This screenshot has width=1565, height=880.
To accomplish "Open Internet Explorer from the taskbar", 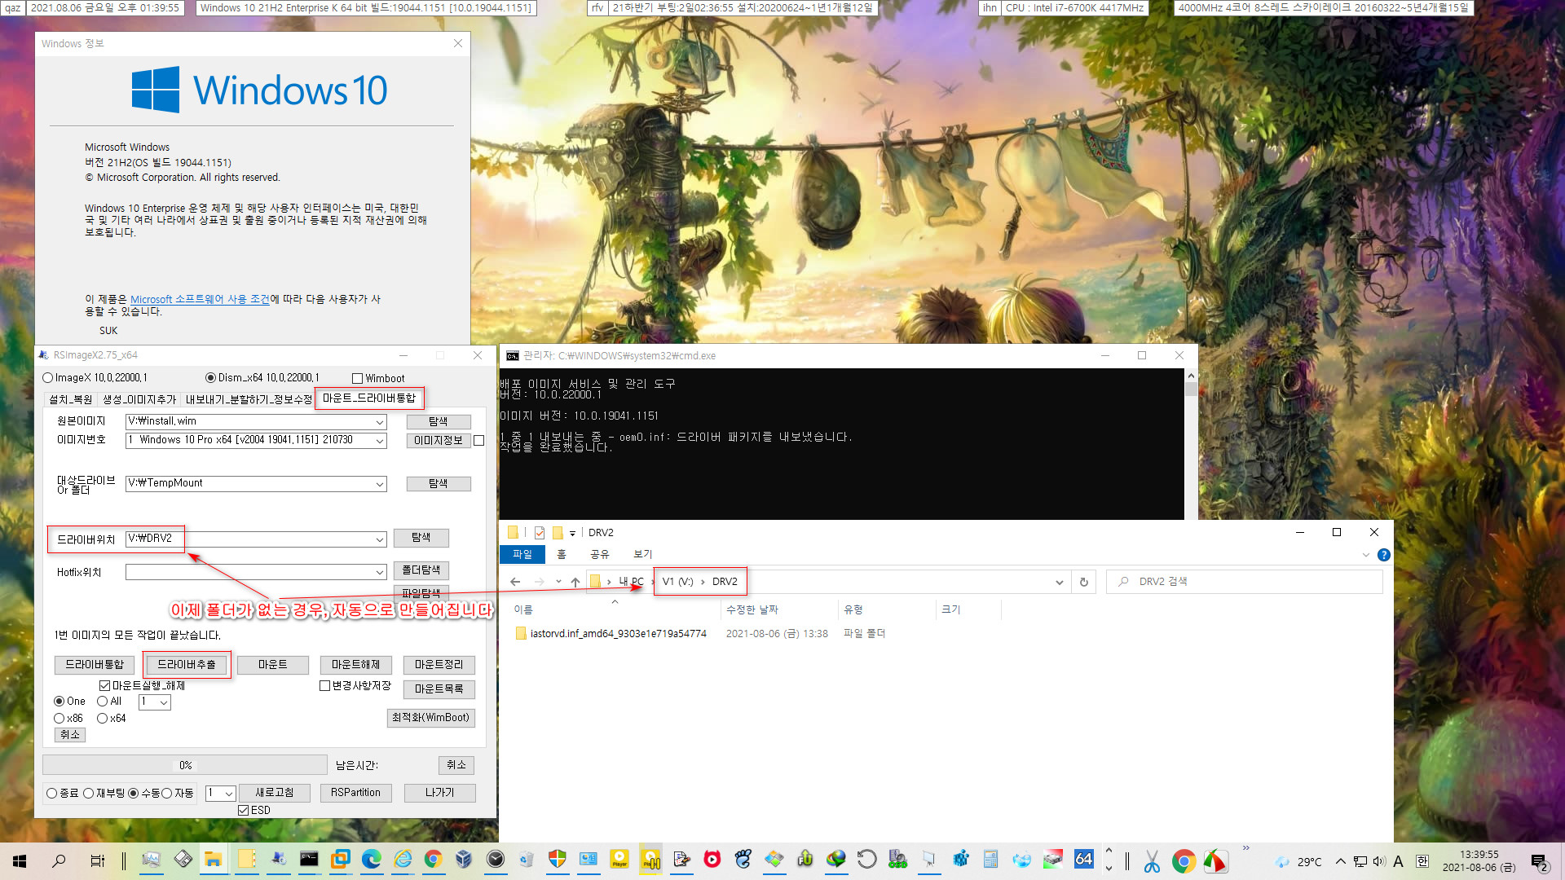I will pos(403,860).
